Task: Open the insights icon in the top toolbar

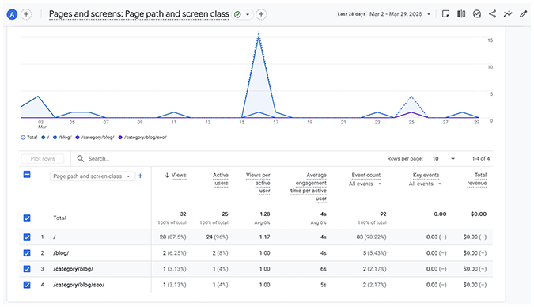Action: (477, 14)
